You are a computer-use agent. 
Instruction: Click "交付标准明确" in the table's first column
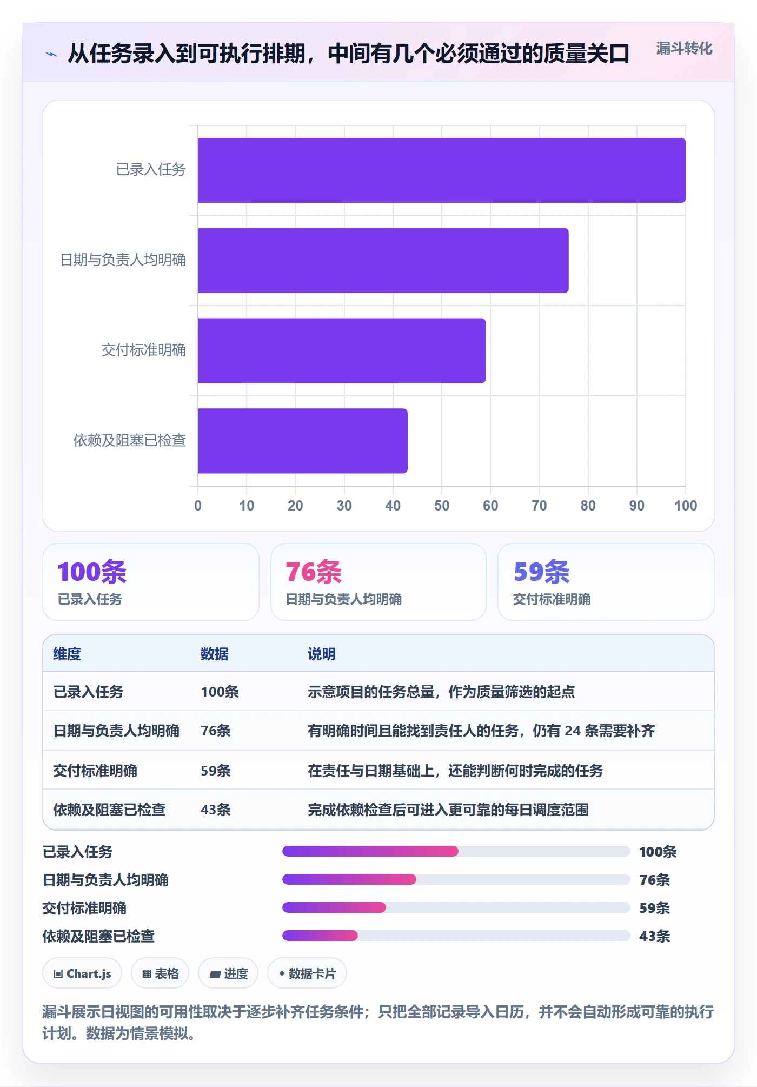tap(95, 771)
